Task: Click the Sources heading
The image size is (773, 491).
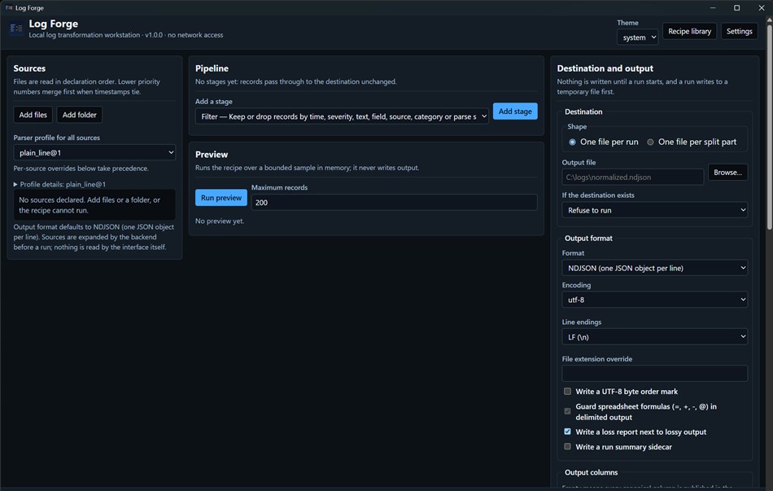Action: [29, 68]
